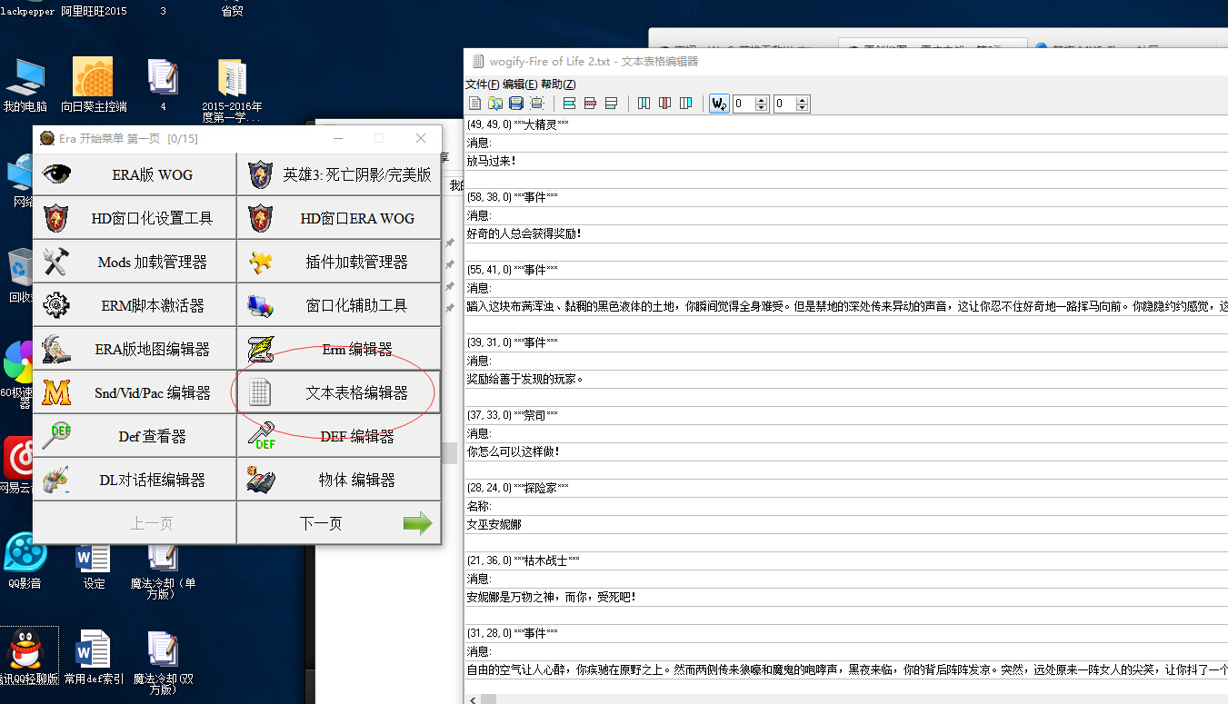The width and height of the screenshot is (1228, 704).
Task: Insert row below toolbar icon
Action: coord(612,104)
